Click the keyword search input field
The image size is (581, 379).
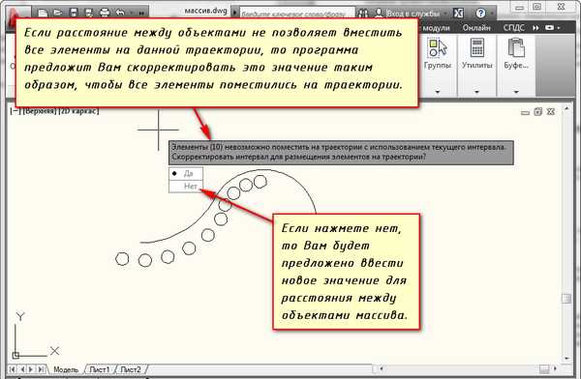(296, 14)
